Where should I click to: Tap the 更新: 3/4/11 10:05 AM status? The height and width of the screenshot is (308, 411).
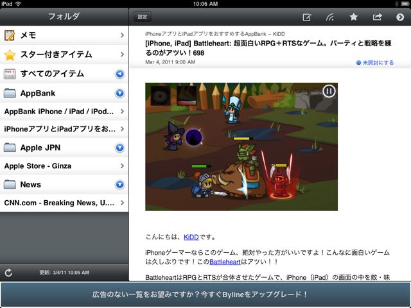click(x=64, y=272)
